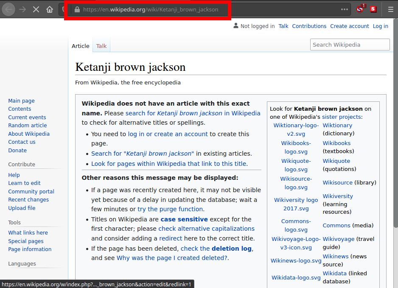The height and width of the screenshot is (288, 398).
Task: Open Current events in sidebar
Action: (x=27, y=117)
